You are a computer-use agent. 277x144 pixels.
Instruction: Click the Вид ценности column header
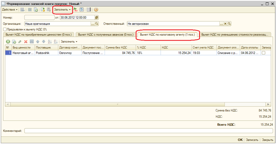pyautogui.click(x=23, y=48)
